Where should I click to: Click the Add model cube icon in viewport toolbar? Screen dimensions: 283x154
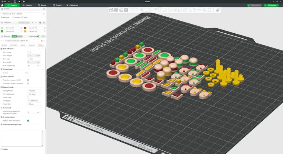(x=111, y=10)
